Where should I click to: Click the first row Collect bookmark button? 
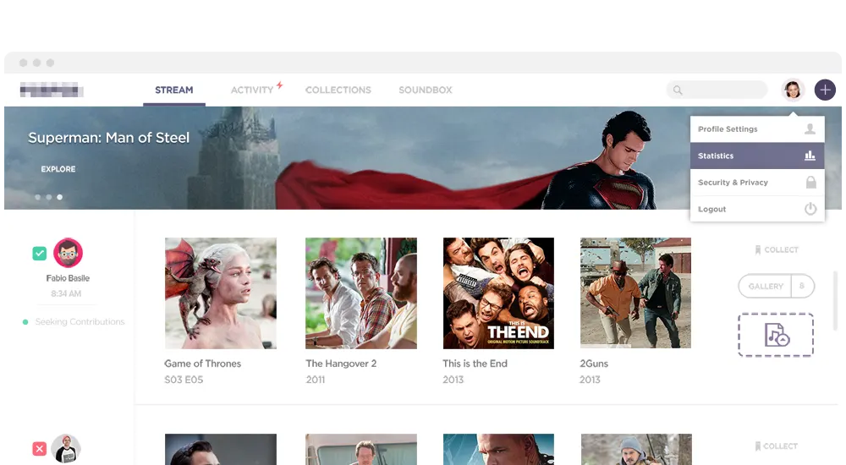[777, 249]
